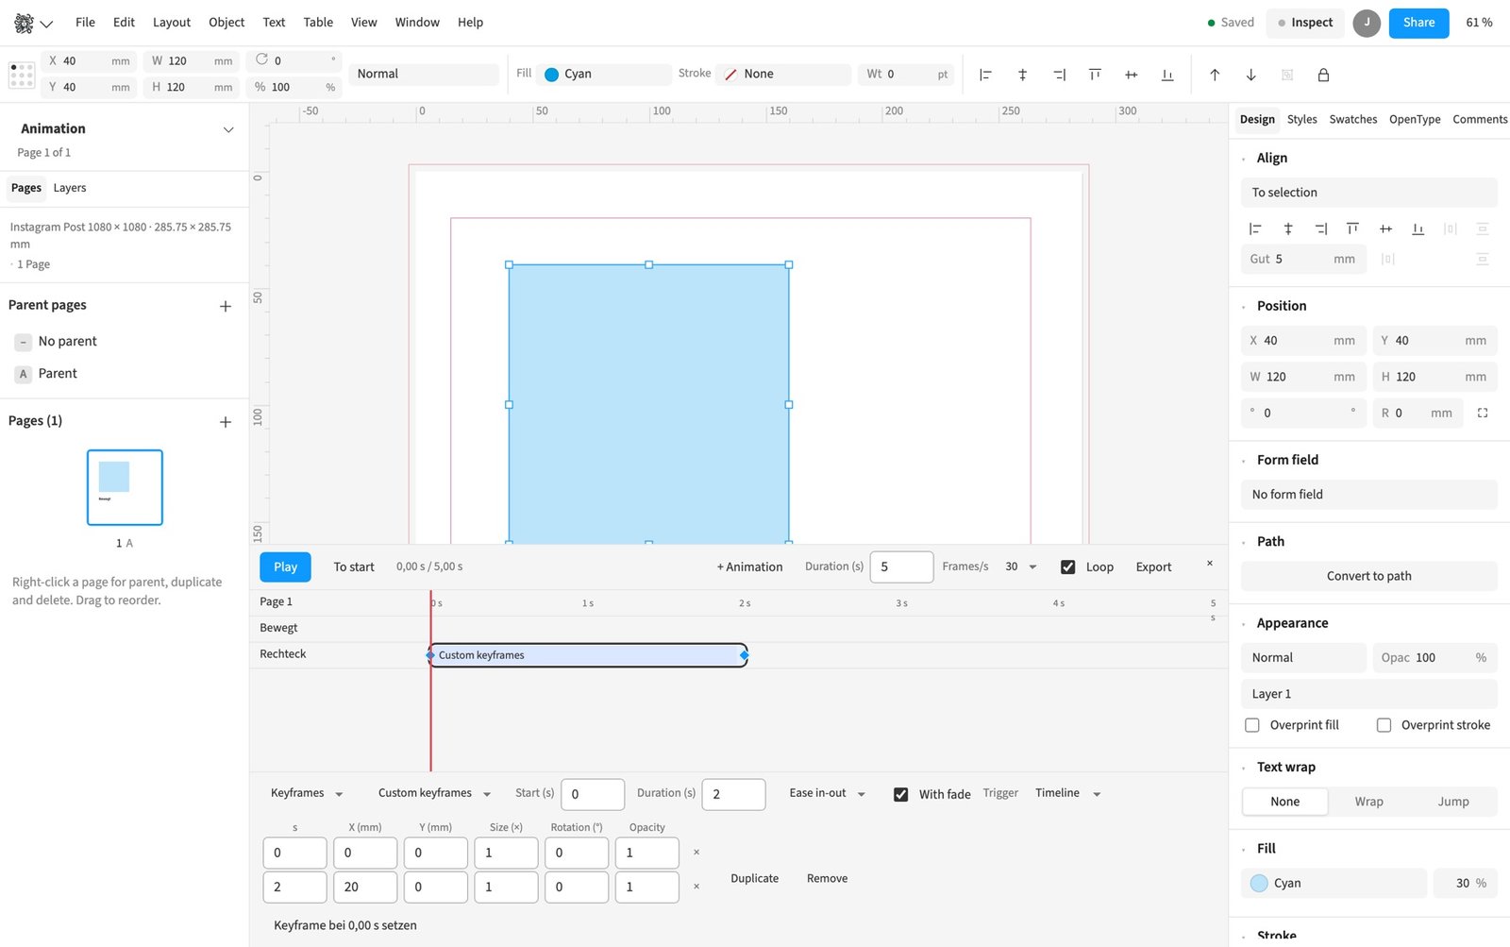Open the Trigger Timeline dropdown
1510x947 pixels.
[1067, 793]
